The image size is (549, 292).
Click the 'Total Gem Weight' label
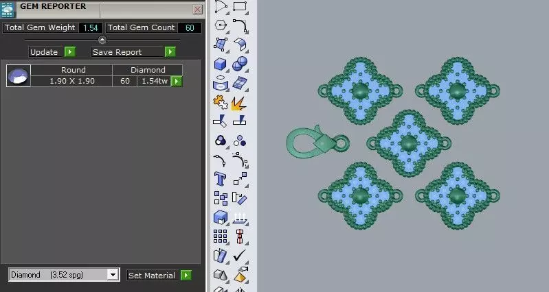point(40,27)
